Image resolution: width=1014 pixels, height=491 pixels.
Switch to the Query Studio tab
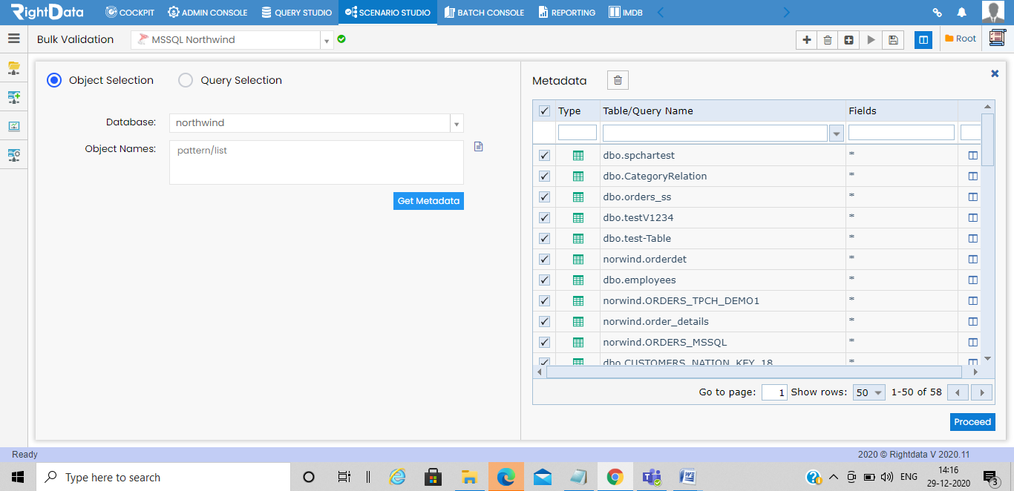tap(296, 13)
